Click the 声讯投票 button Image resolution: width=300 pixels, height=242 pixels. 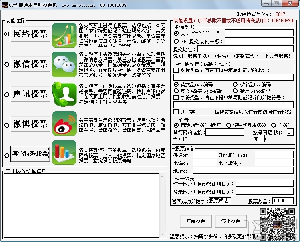pos(30,94)
